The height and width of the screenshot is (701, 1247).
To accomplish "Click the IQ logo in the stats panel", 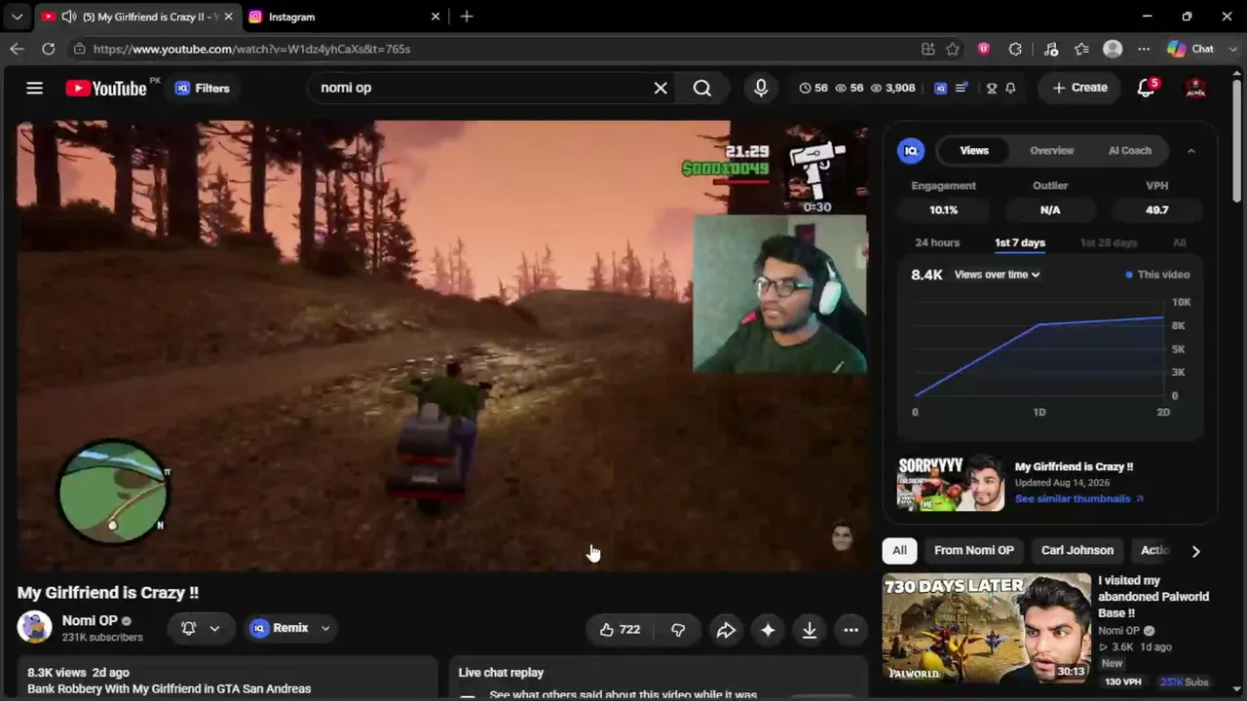I will (x=911, y=150).
